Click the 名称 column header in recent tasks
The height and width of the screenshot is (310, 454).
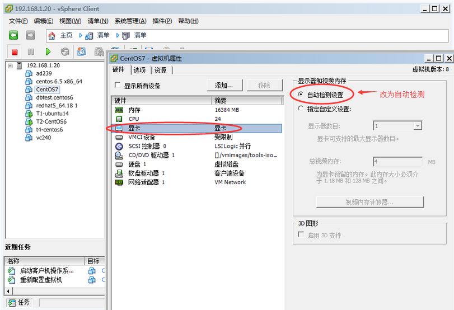click(x=45, y=261)
